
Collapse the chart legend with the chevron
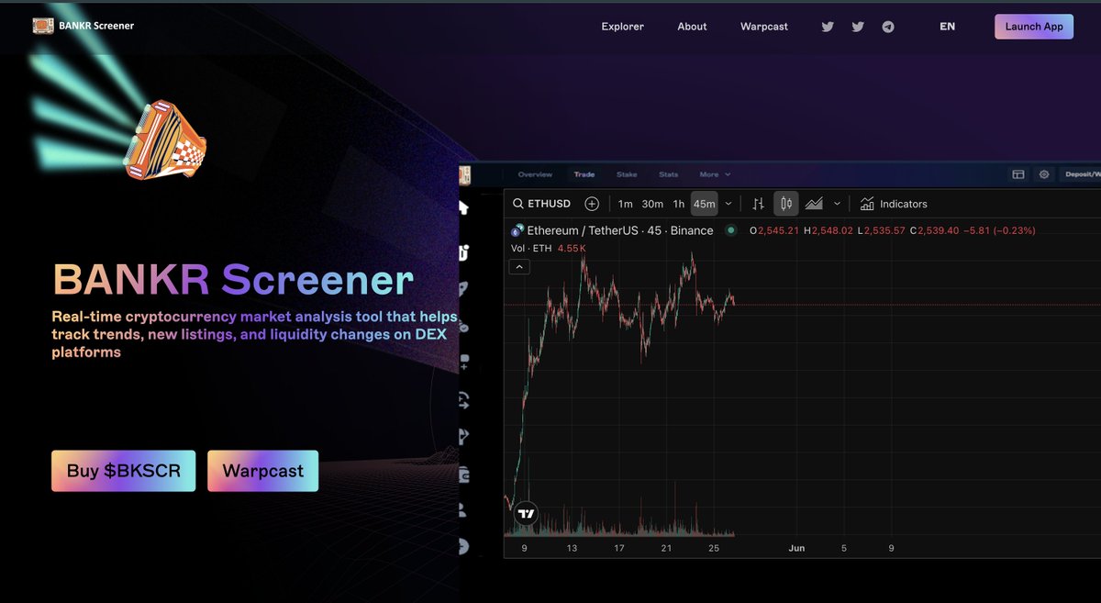click(519, 267)
